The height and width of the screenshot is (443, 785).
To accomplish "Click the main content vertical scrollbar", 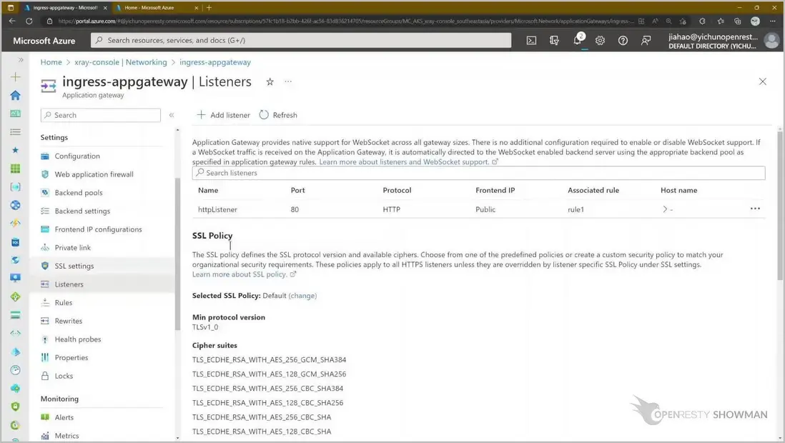I will (x=779, y=205).
